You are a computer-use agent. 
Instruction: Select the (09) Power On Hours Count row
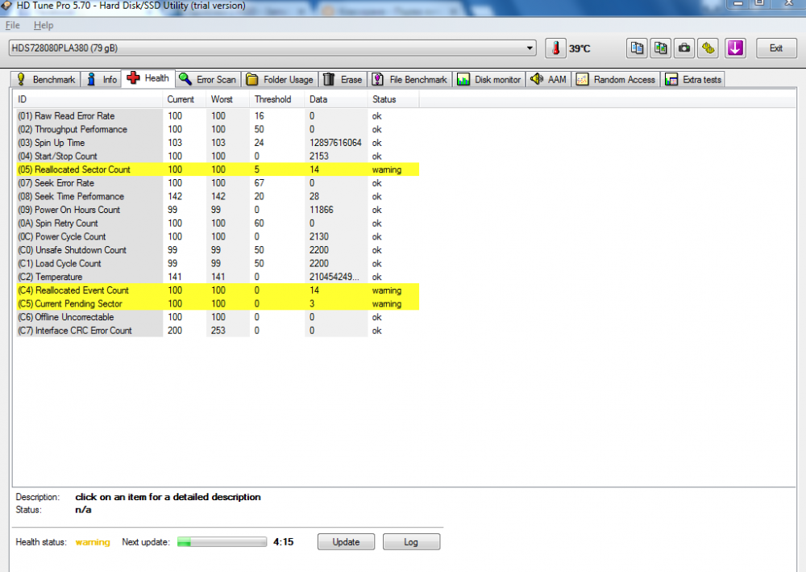[218, 210]
